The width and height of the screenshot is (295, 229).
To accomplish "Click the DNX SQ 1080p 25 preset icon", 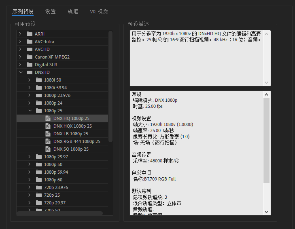I will click(x=48, y=149).
